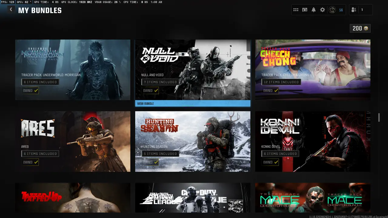This screenshot has height=218, width=388.
Task: Click the small 'Hunting Season' name label
Action: 154,147
